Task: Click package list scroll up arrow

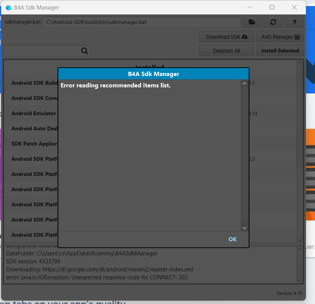Action: tap(299, 62)
